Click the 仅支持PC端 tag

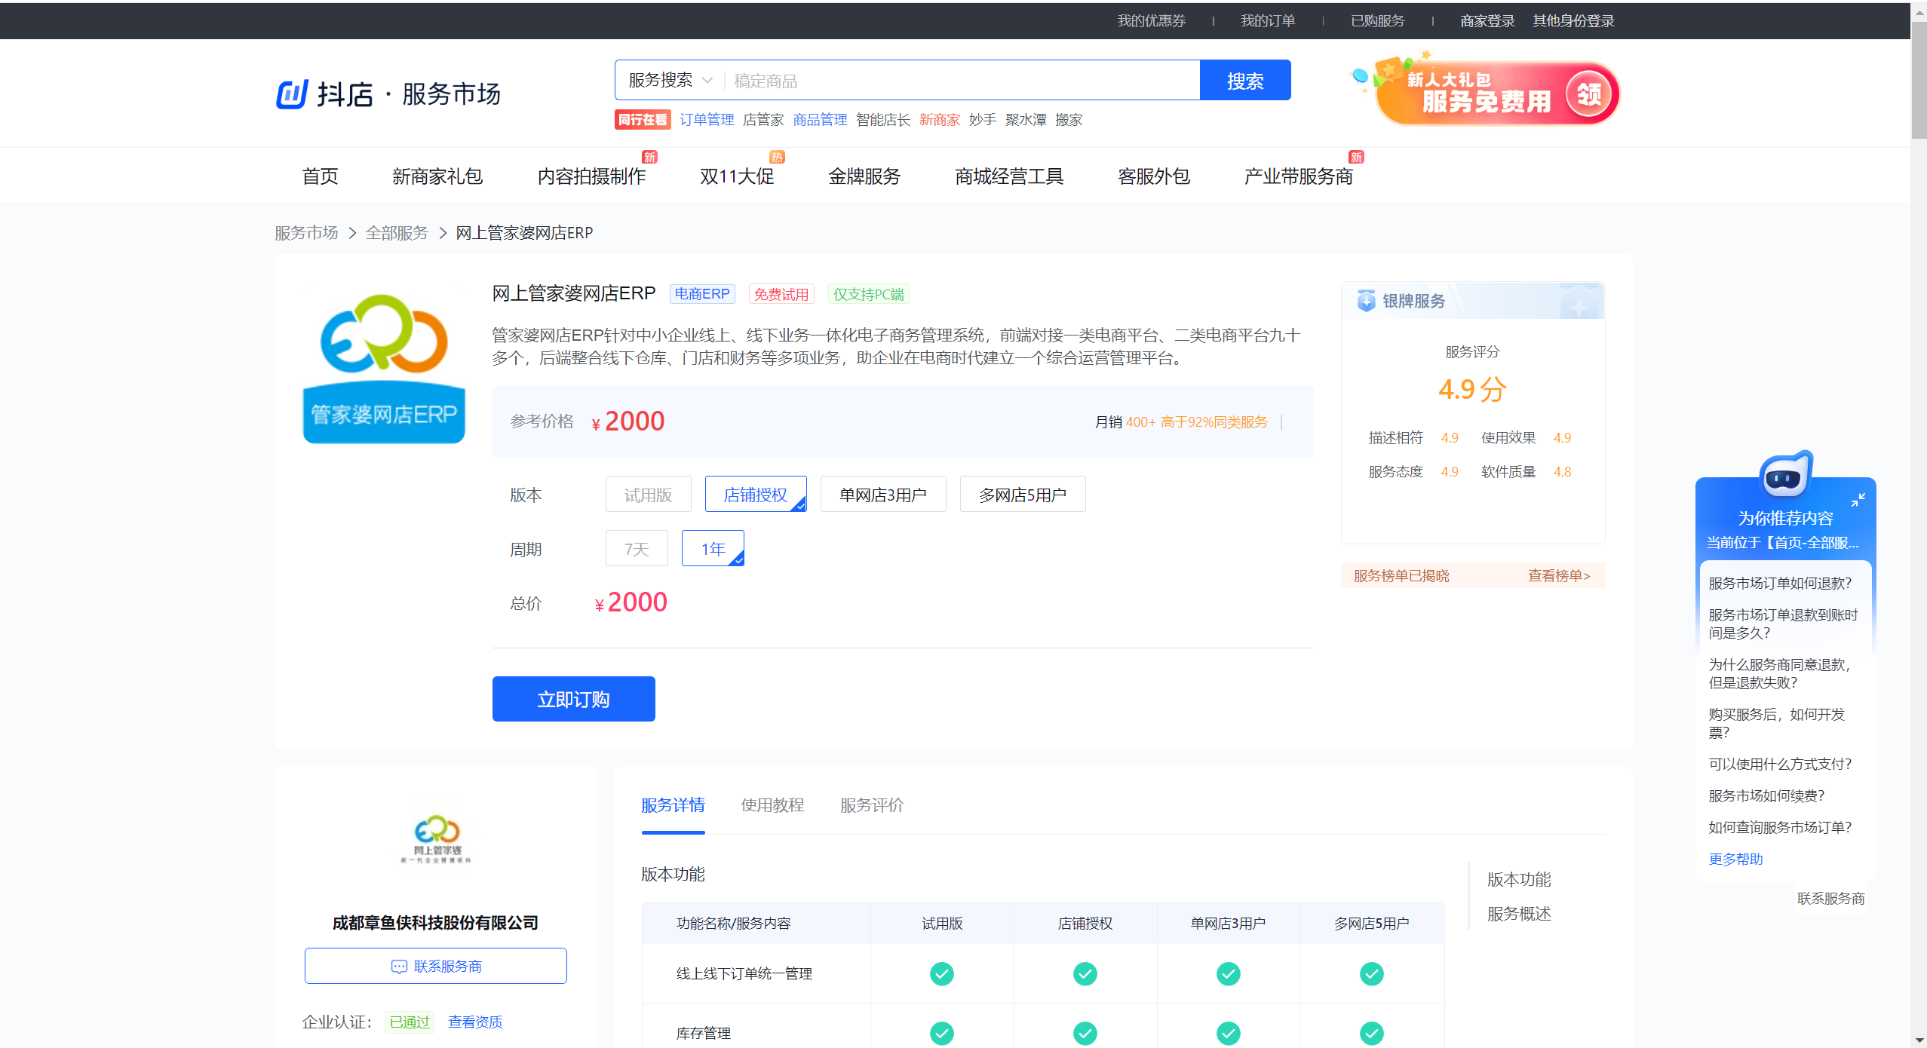coord(868,294)
